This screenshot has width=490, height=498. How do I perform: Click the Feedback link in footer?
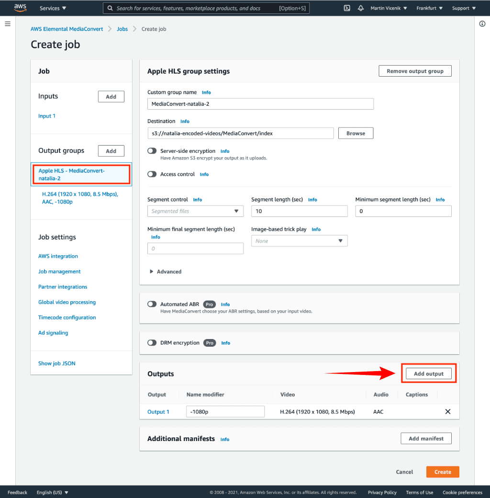point(17,492)
